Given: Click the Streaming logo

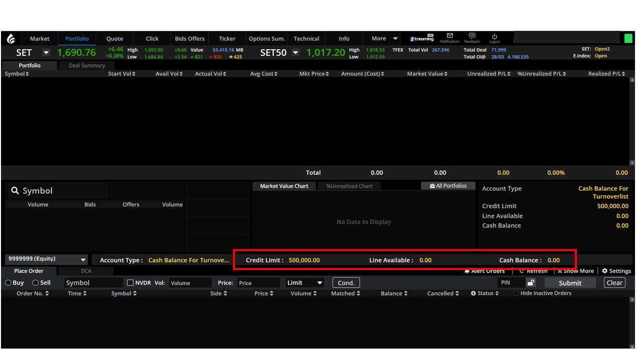Looking at the screenshot, I should (422, 38).
